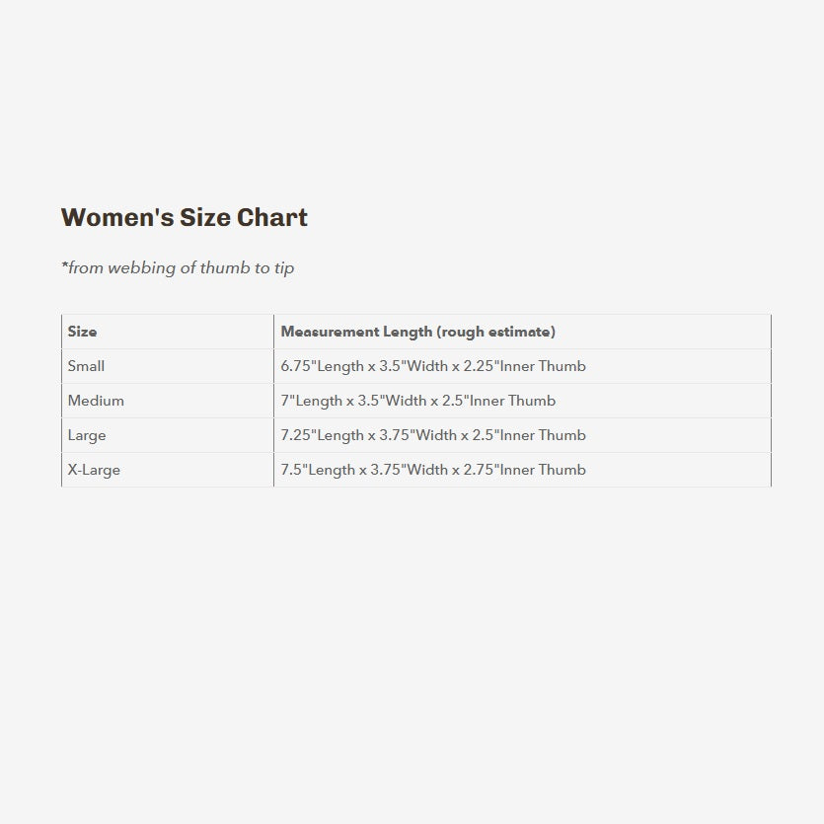
Task: Click the 3.75" width value in Large row
Action: tap(413, 435)
